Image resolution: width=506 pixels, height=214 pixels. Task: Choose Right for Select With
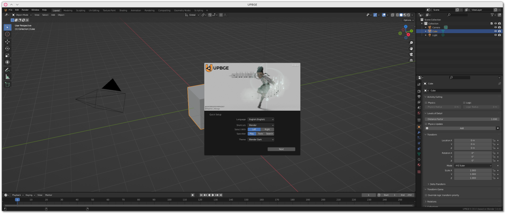click(267, 129)
